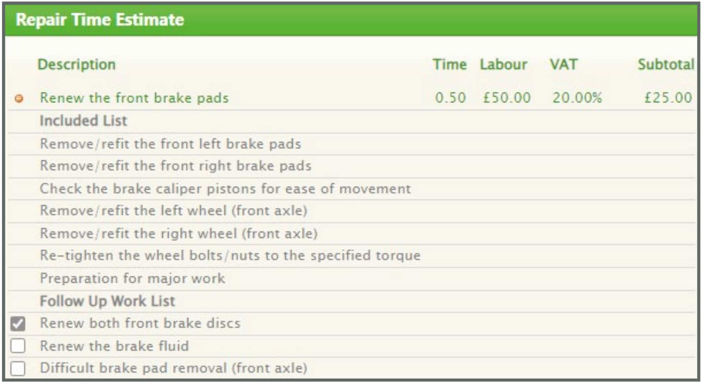Click the Repair Time Estimate title bar

click(100, 20)
